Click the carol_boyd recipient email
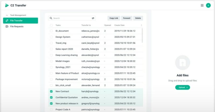This screenshot has height=112, width=215. coord(90,43)
